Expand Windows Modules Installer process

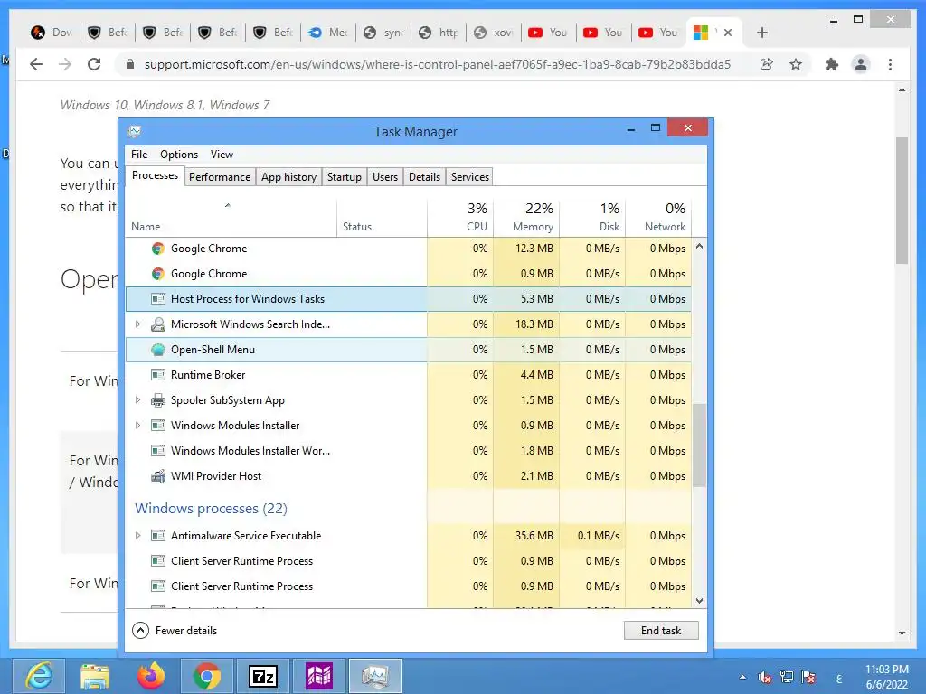click(137, 426)
